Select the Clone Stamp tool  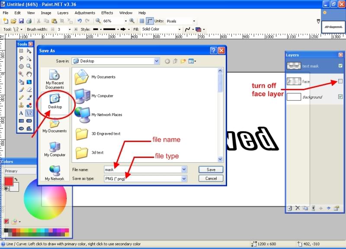(21, 105)
